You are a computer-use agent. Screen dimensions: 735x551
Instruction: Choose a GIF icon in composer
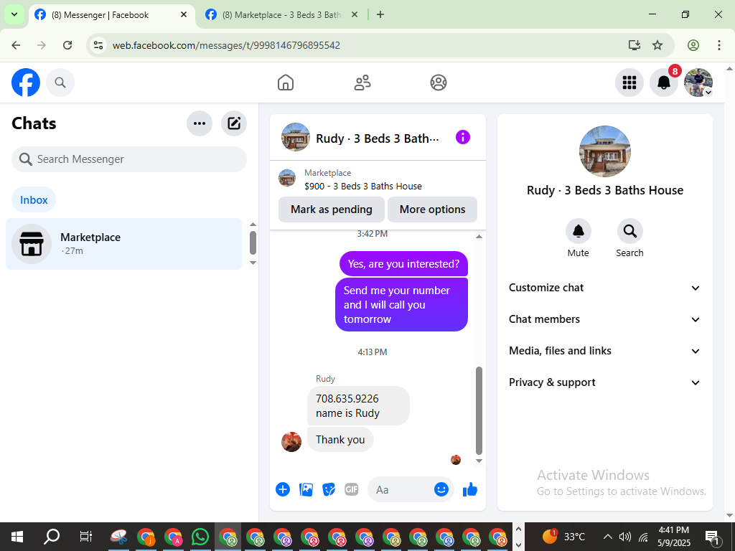tap(352, 489)
